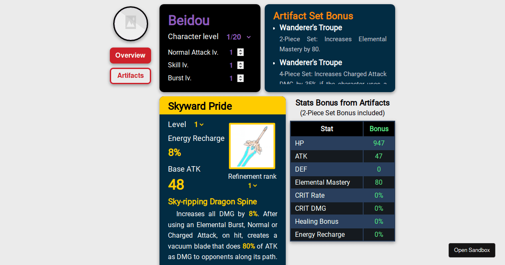Increase the Skill level with up arrow
This screenshot has width=505, height=265.
click(240, 64)
